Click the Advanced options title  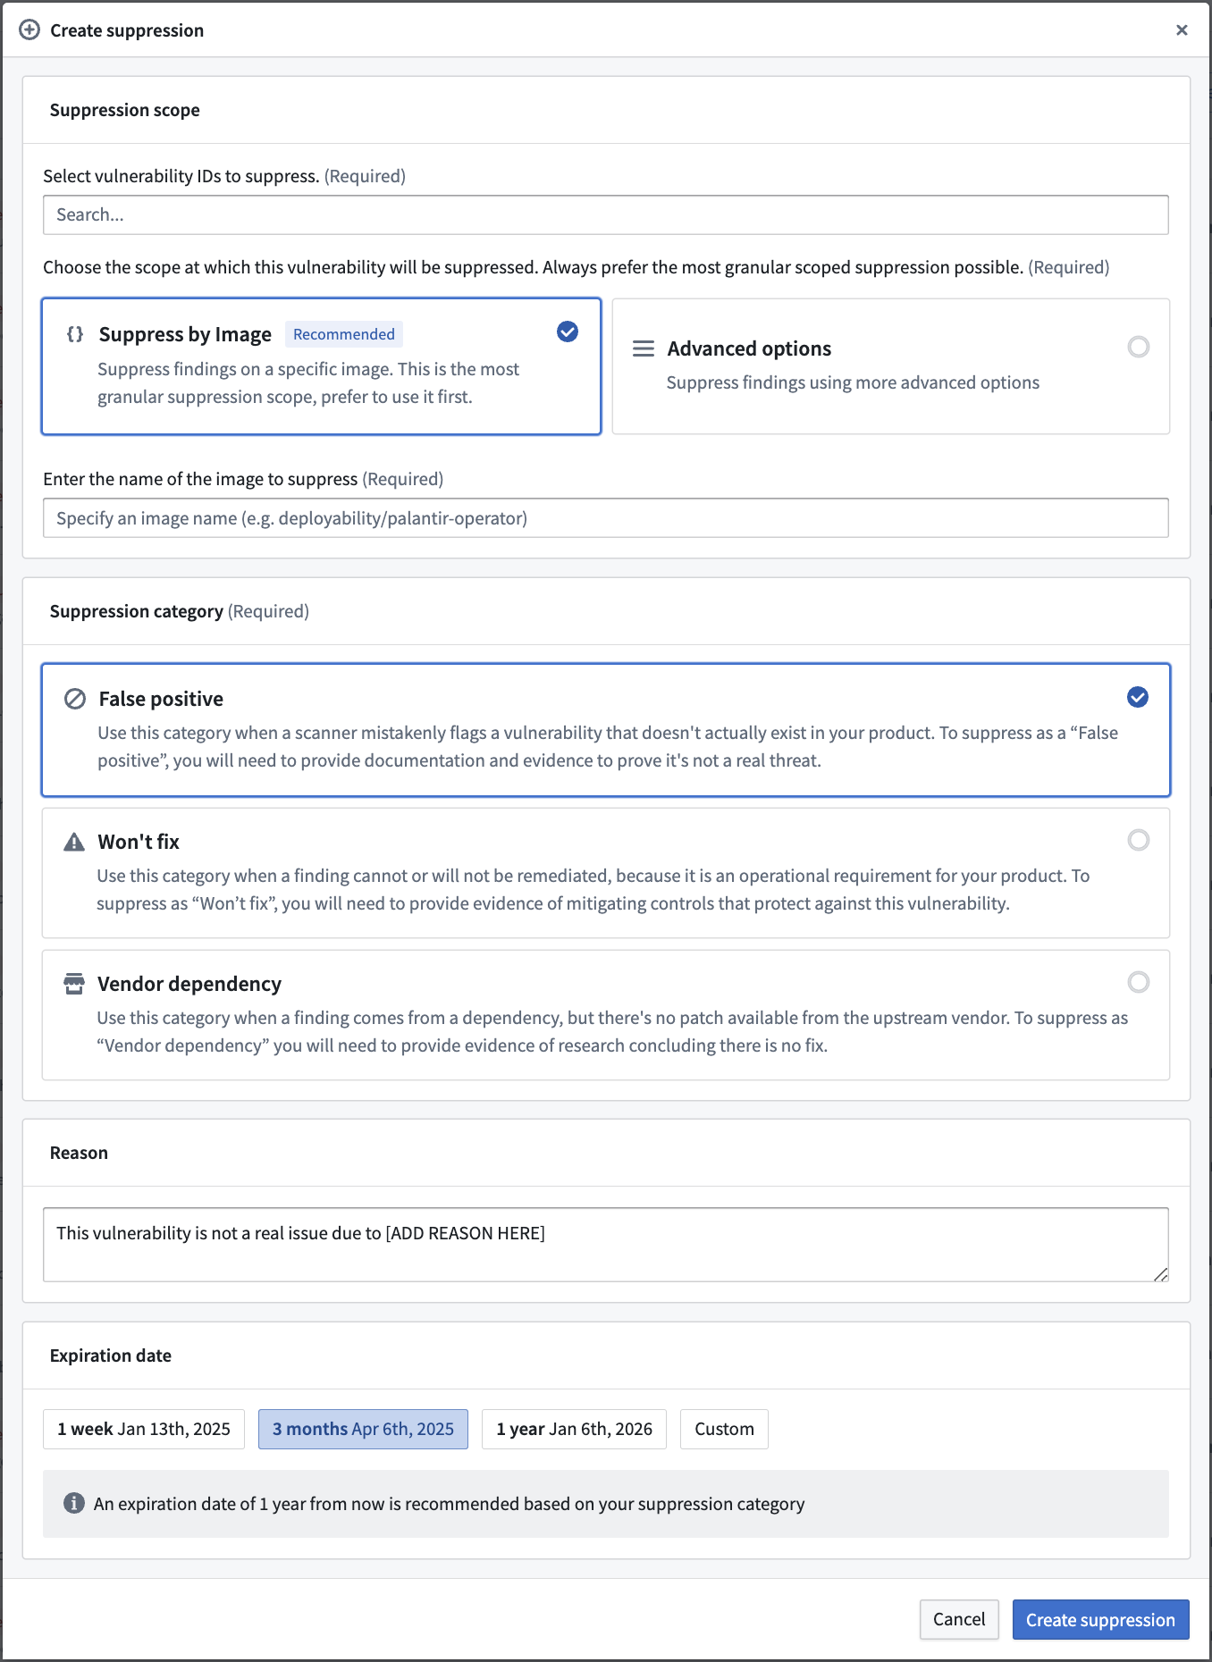point(749,348)
